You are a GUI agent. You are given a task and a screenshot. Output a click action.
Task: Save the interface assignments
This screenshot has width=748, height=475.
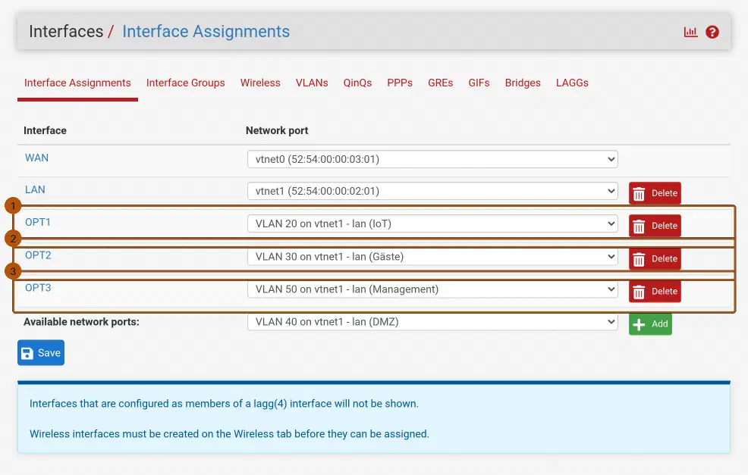tap(41, 352)
